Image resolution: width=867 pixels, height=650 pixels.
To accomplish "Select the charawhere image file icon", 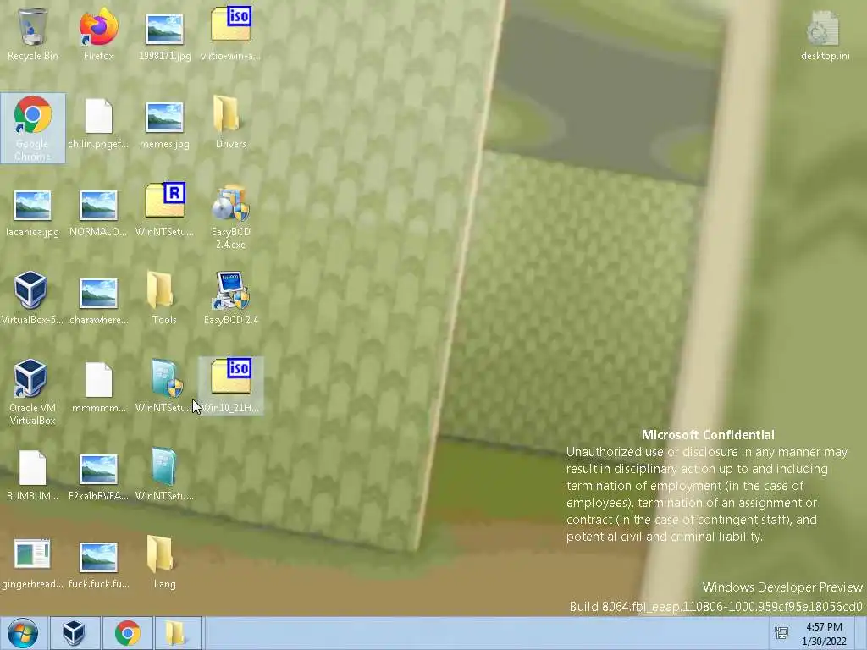I will (98, 301).
